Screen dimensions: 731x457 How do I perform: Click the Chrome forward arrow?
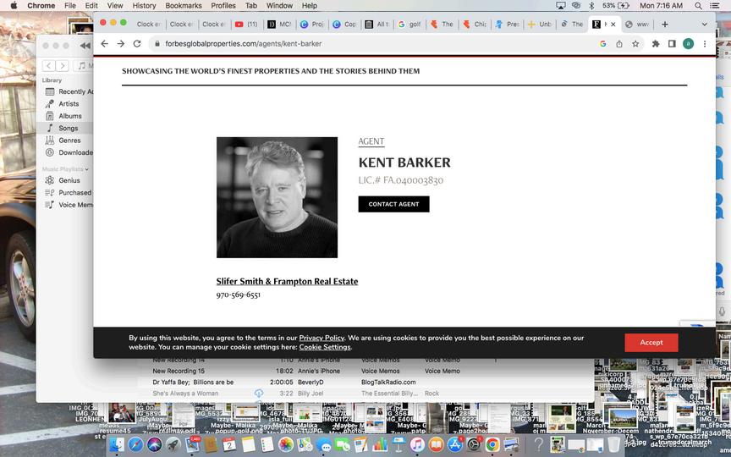[121, 43]
